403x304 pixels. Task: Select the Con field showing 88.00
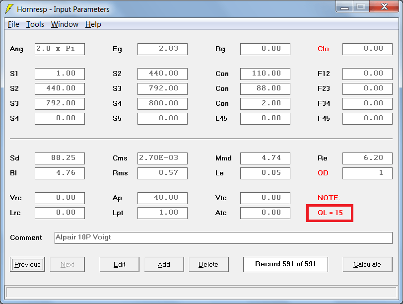pyautogui.click(x=265, y=89)
